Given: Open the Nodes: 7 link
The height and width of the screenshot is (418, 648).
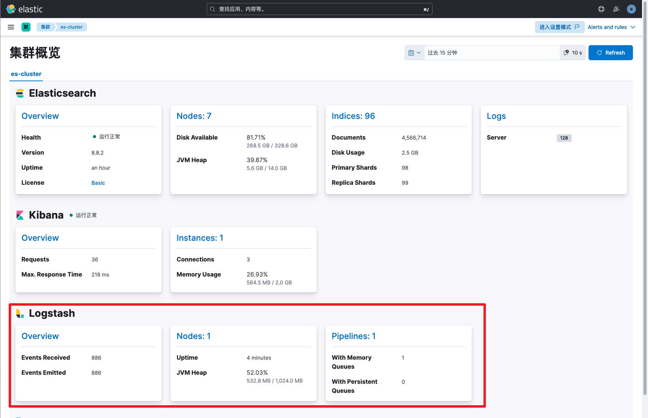Looking at the screenshot, I should (194, 116).
